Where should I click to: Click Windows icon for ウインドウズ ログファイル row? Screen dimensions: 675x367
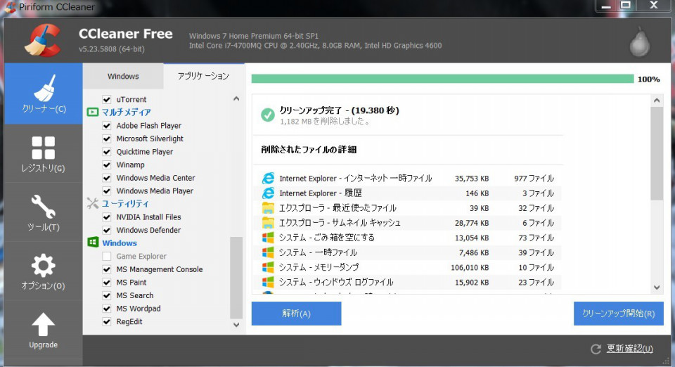[x=268, y=282]
